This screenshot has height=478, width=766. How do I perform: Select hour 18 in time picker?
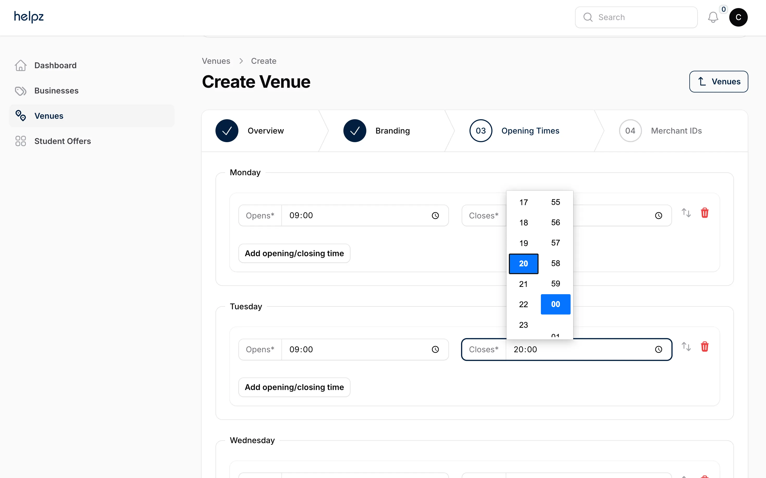coord(523,223)
